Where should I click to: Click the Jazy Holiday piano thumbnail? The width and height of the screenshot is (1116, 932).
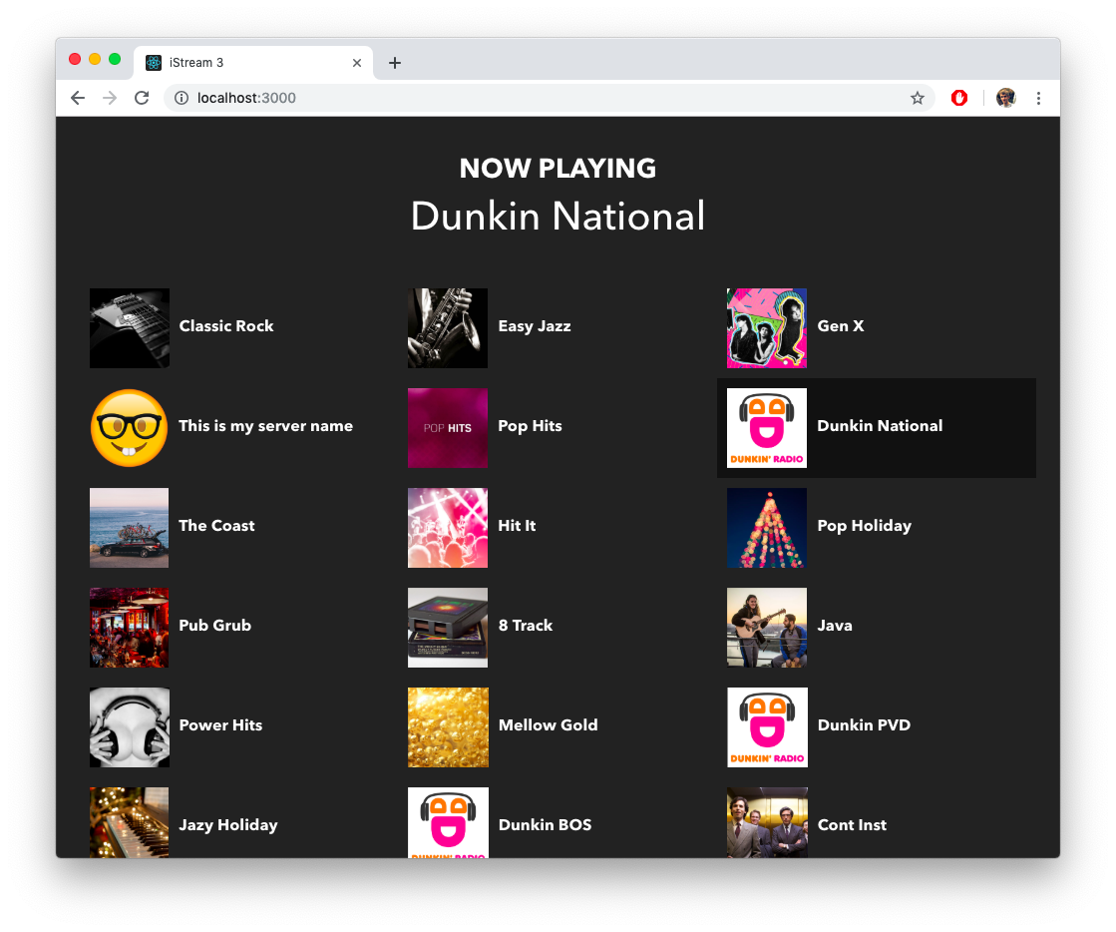point(130,822)
